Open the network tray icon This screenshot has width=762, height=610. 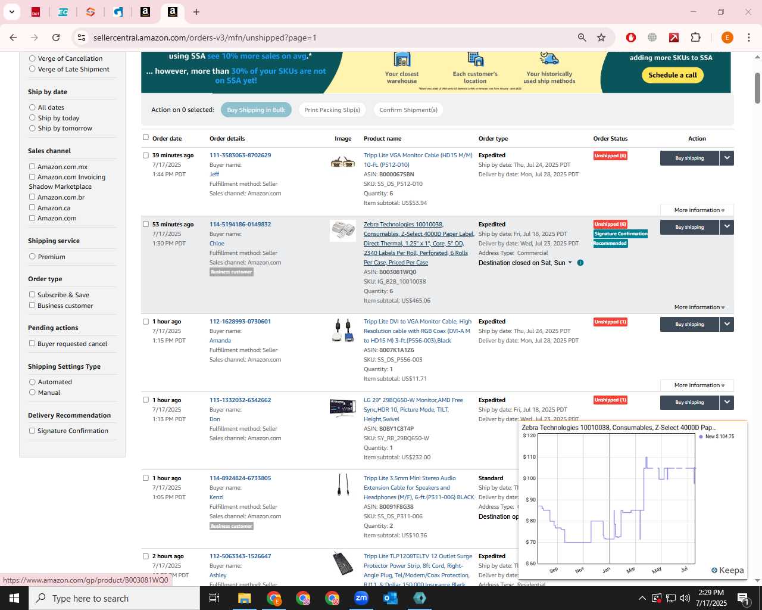click(x=670, y=598)
